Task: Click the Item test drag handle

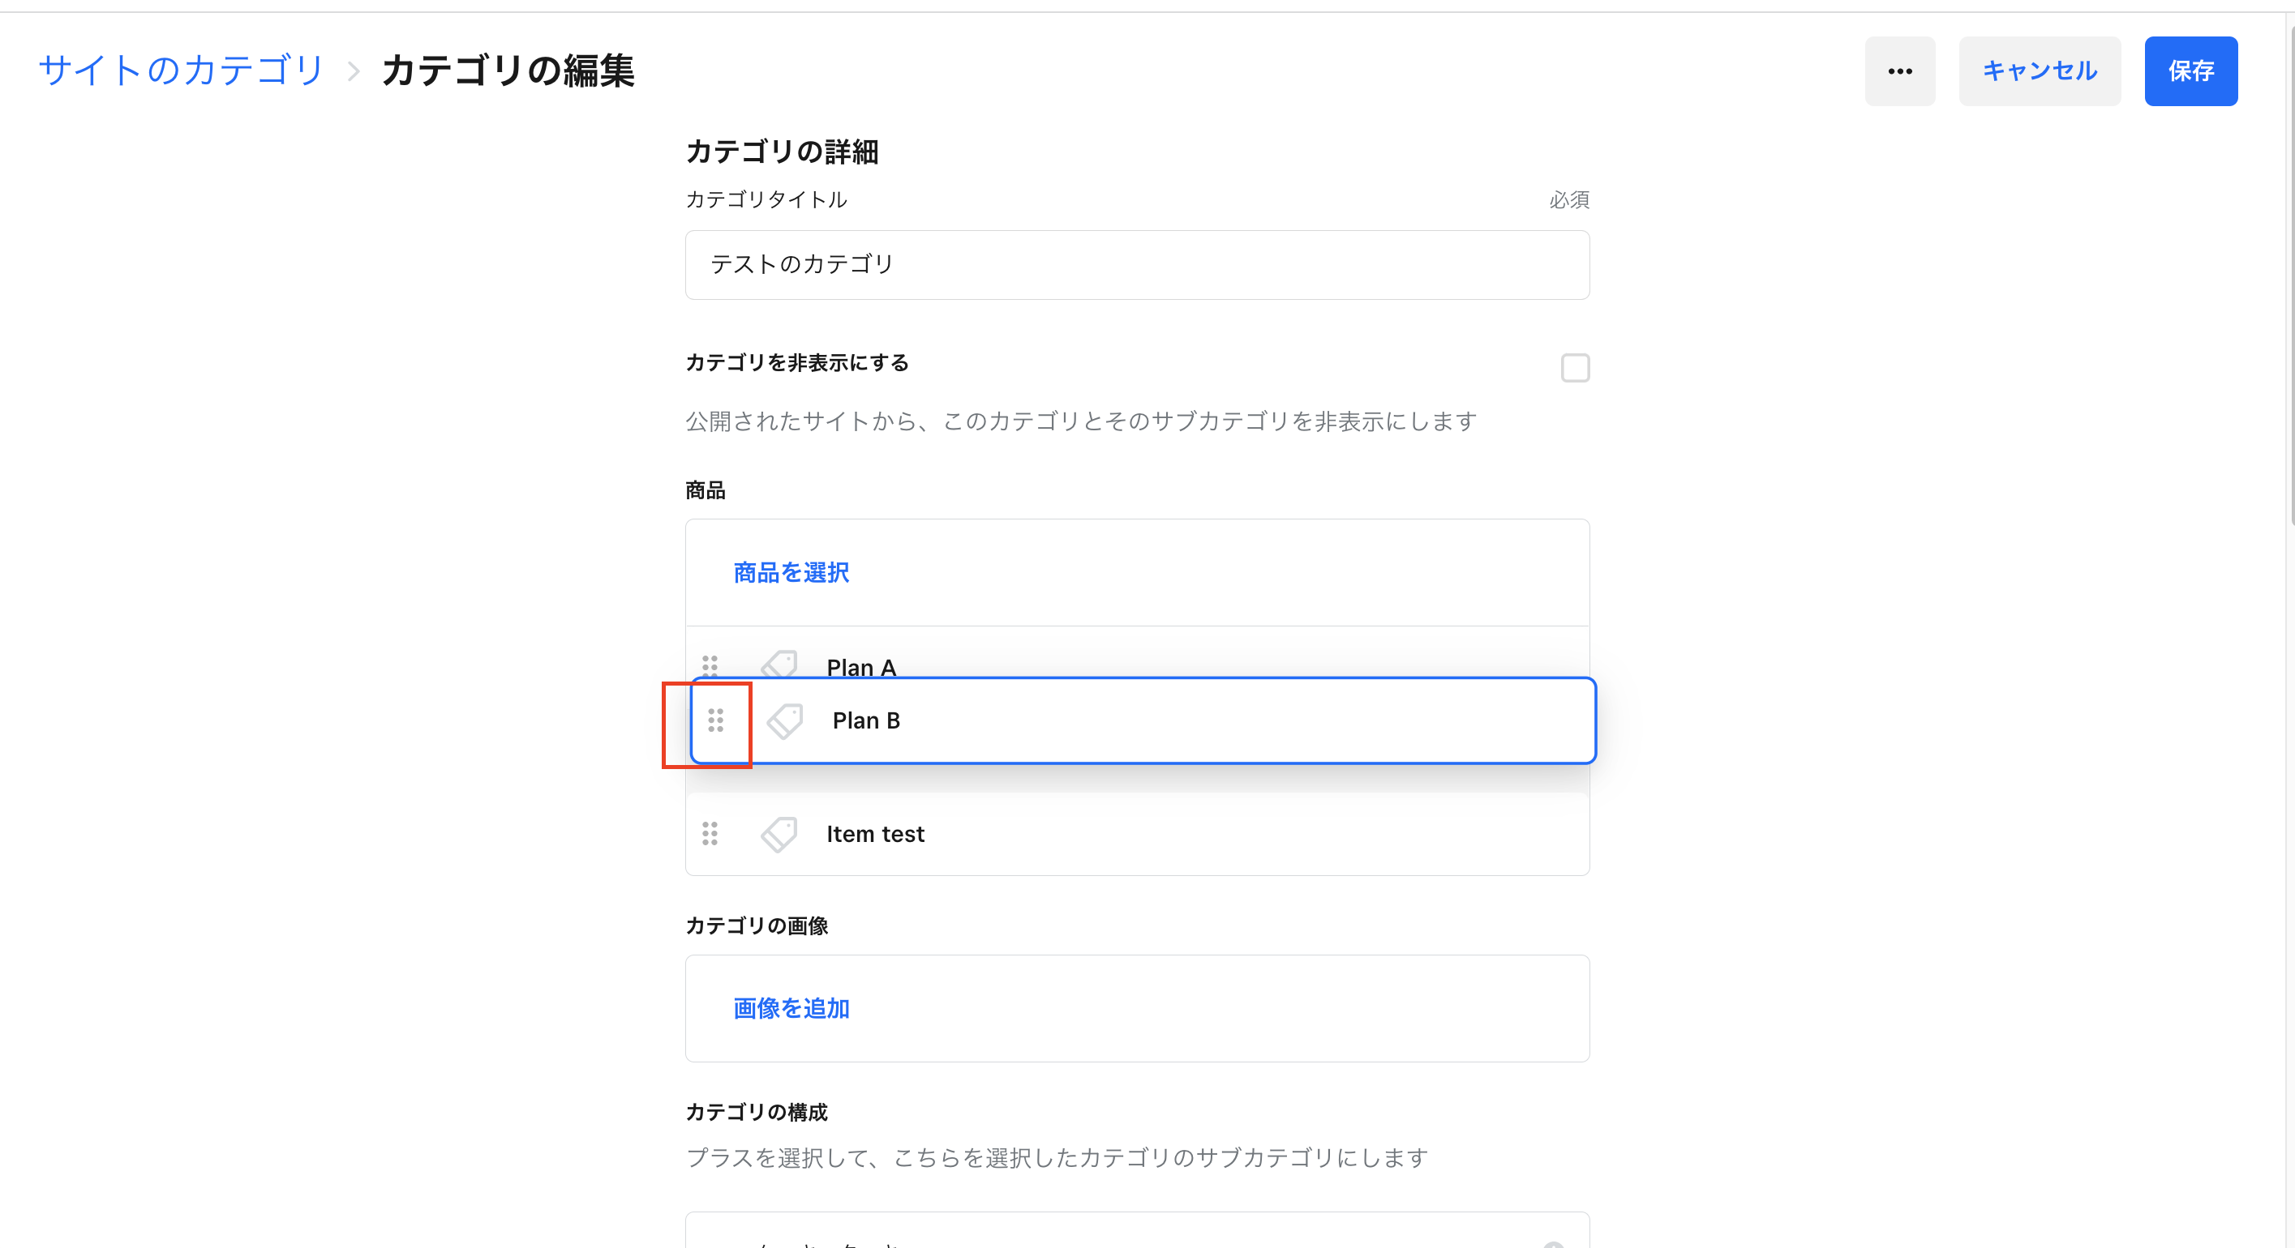Action: [x=709, y=833]
